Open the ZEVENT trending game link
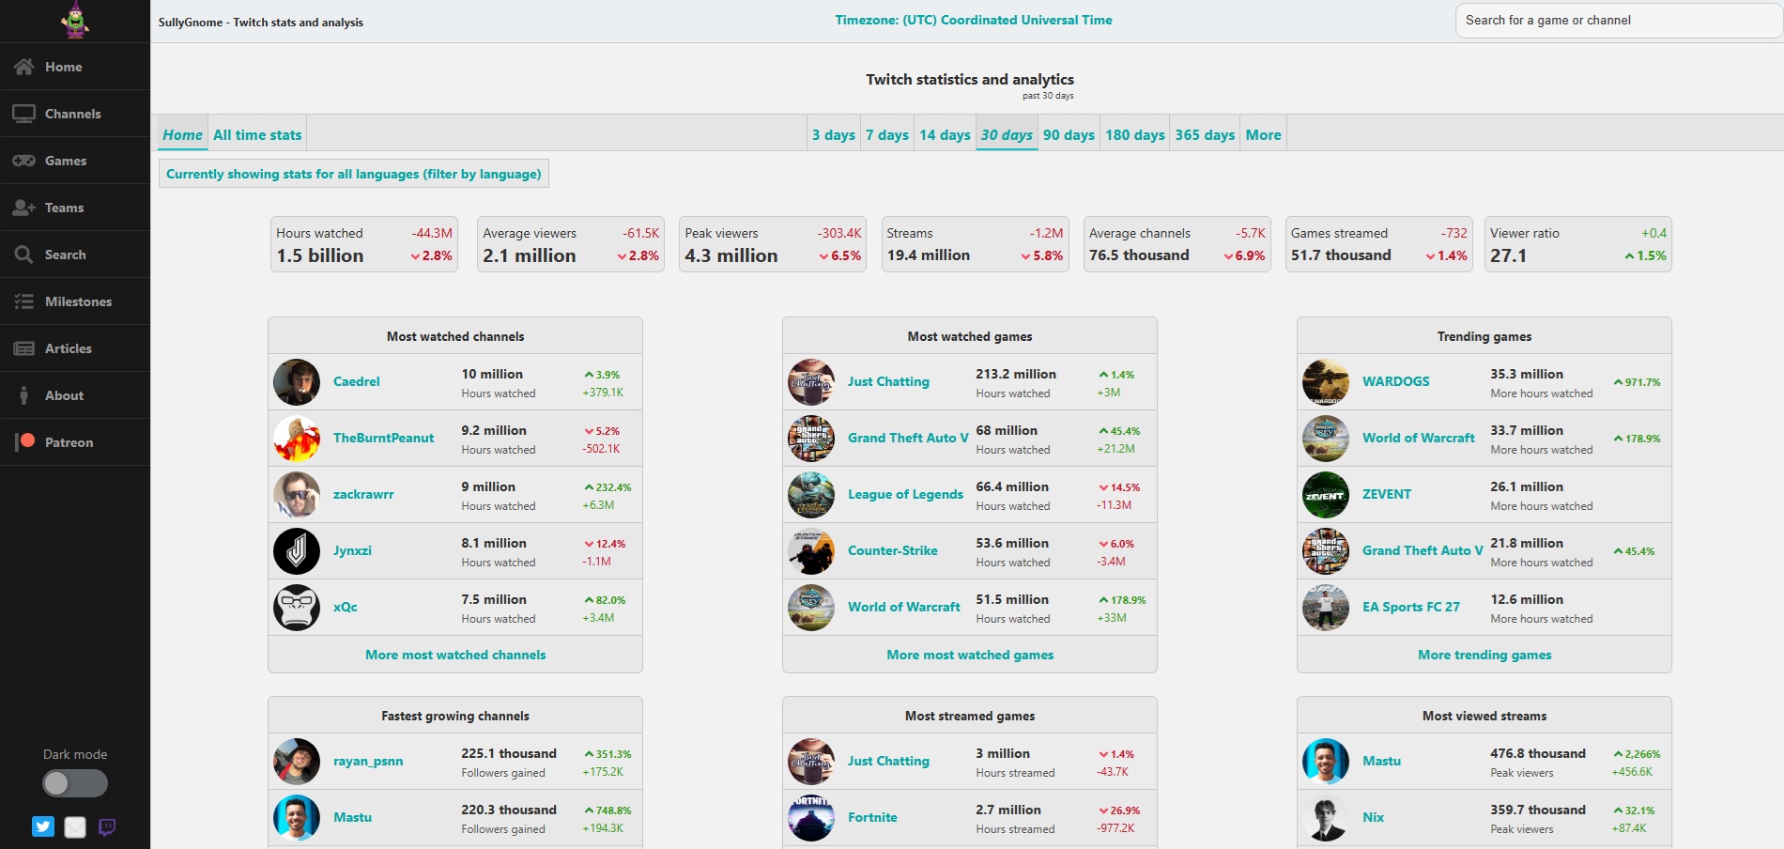Screen dimensions: 1784x849 pyautogui.click(x=1387, y=494)
